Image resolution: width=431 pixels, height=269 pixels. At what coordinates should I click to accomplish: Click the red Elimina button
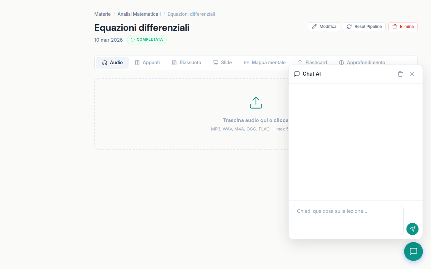[403, 27]
